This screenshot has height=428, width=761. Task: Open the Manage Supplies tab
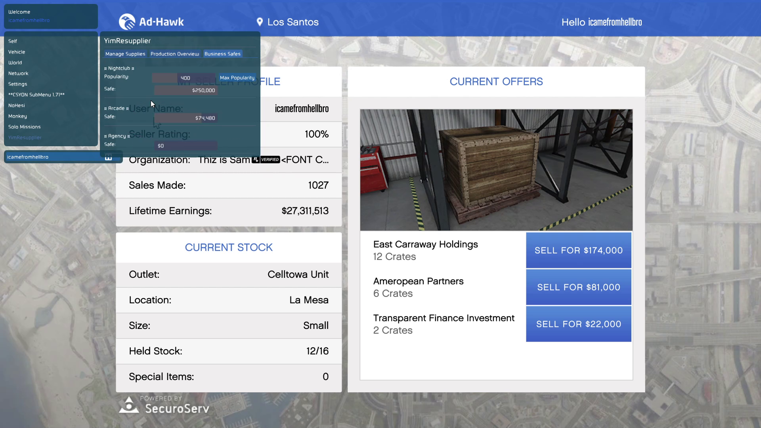[125, 54]
